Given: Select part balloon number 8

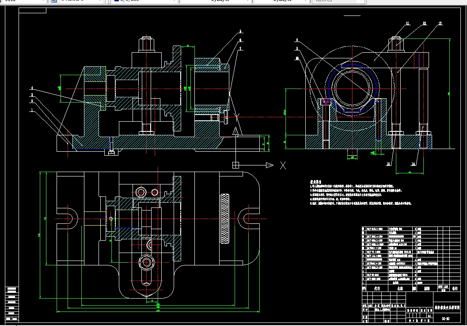Looking at the screenshot, I should 297,40.
